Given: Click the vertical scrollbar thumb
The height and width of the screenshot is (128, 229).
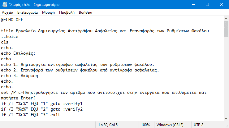Looking at the screenshot, I should (x=226, y=29).
